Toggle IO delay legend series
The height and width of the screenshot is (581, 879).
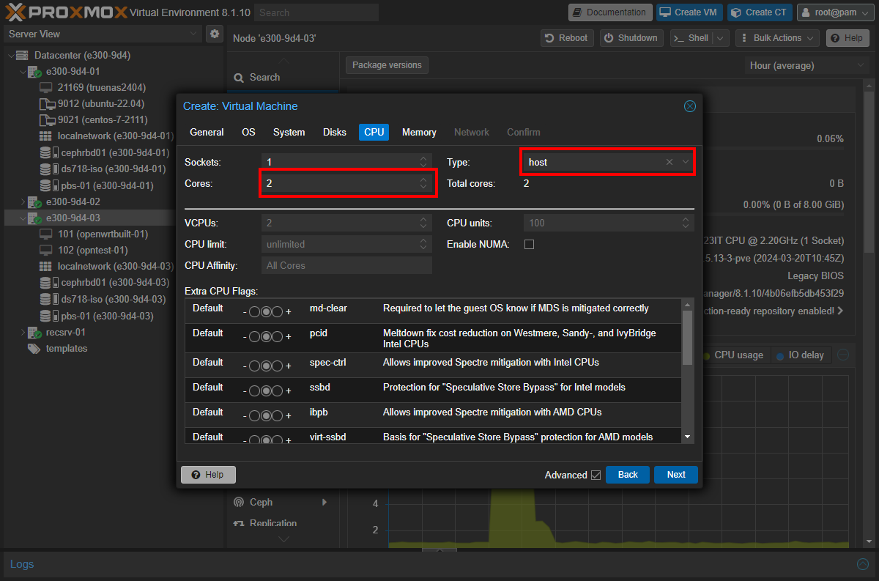coord(800,355)
